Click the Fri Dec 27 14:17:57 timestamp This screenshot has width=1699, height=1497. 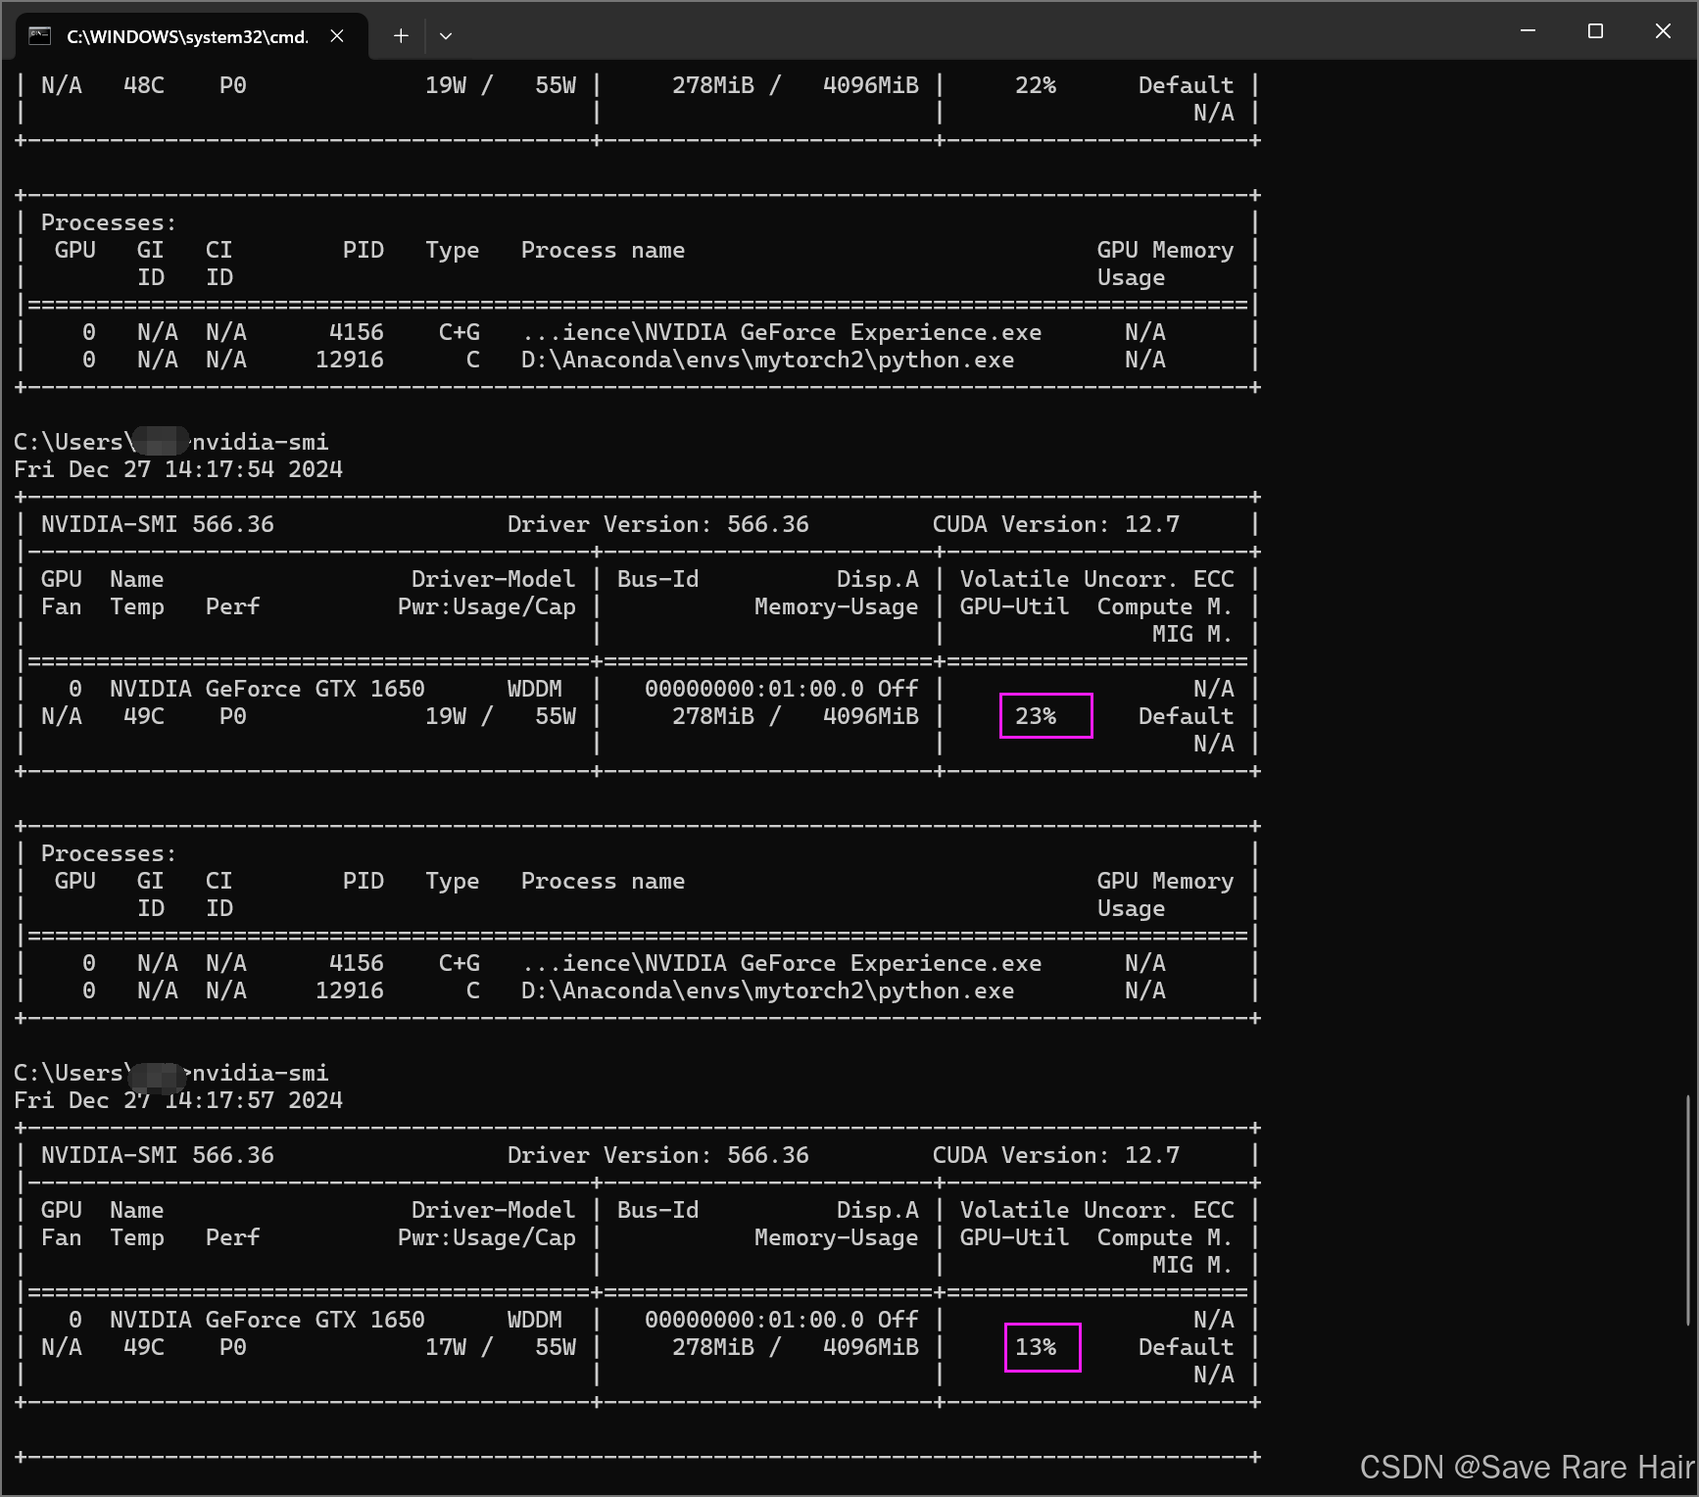click(177, 1099)
